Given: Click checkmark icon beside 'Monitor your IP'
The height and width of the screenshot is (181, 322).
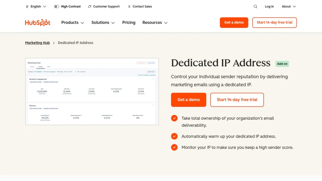Looking at the screenshot, I should 174,147.
